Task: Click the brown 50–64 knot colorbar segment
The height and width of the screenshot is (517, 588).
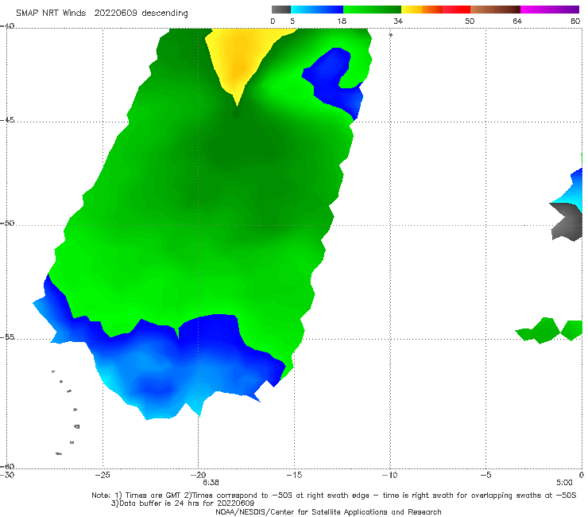Action: [495, 10]
